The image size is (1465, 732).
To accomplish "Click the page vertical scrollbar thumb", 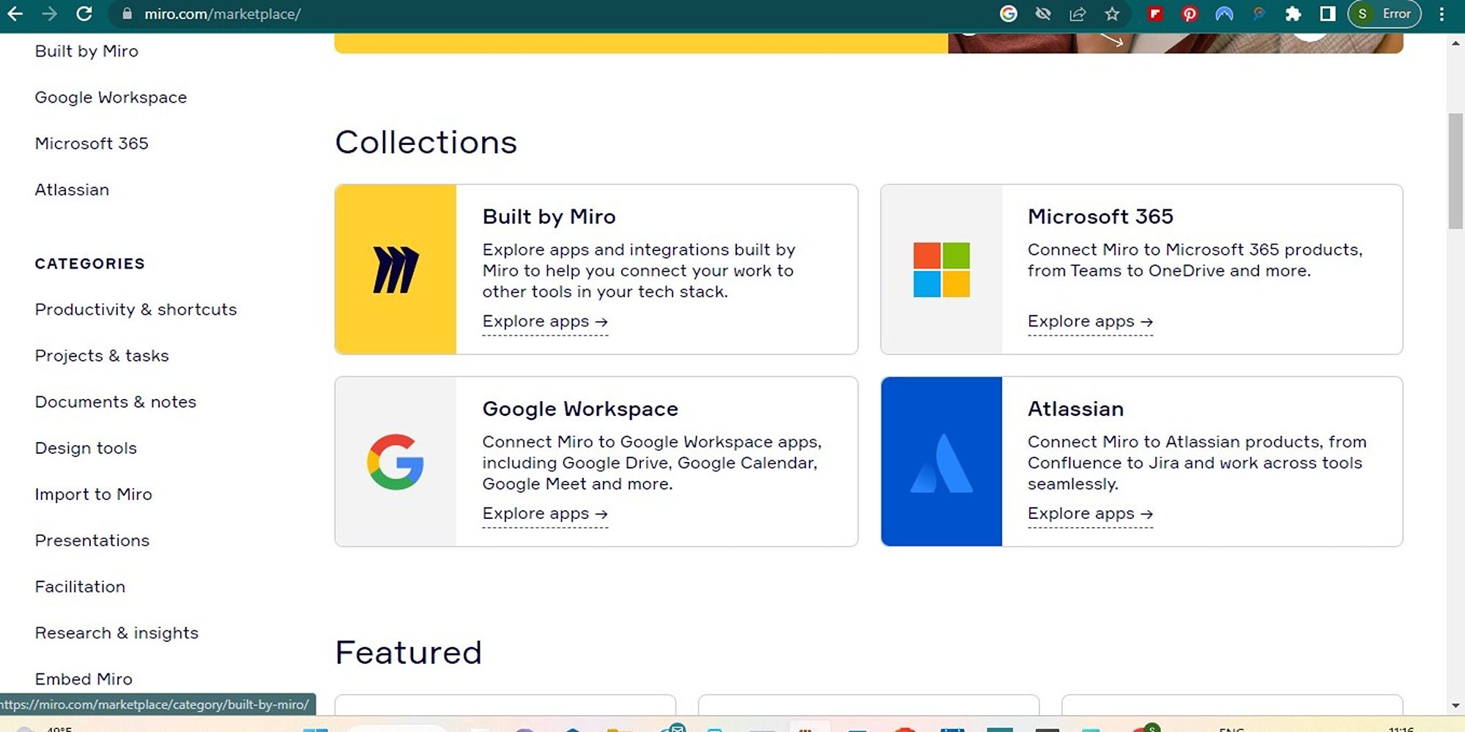I will 1455,171.
